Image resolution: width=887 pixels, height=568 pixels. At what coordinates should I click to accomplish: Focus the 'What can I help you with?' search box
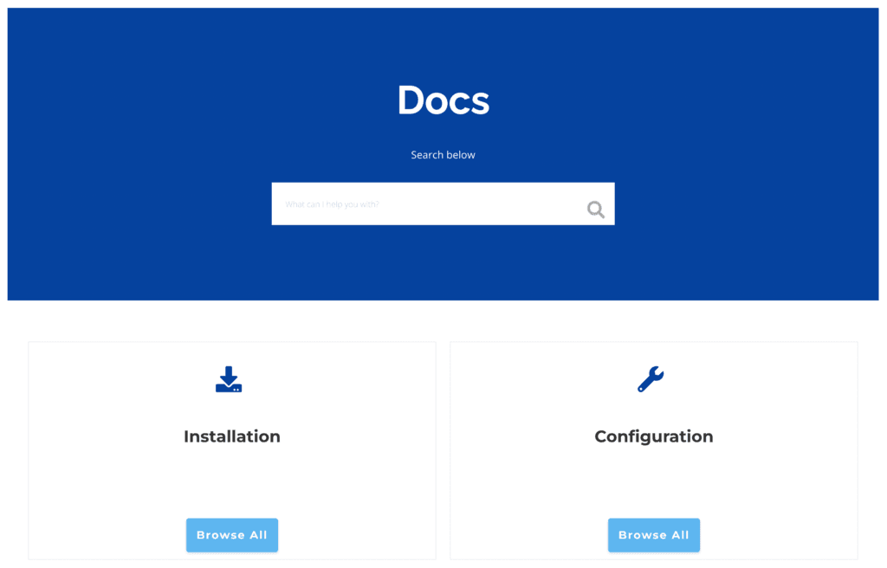tap(424, 204)
